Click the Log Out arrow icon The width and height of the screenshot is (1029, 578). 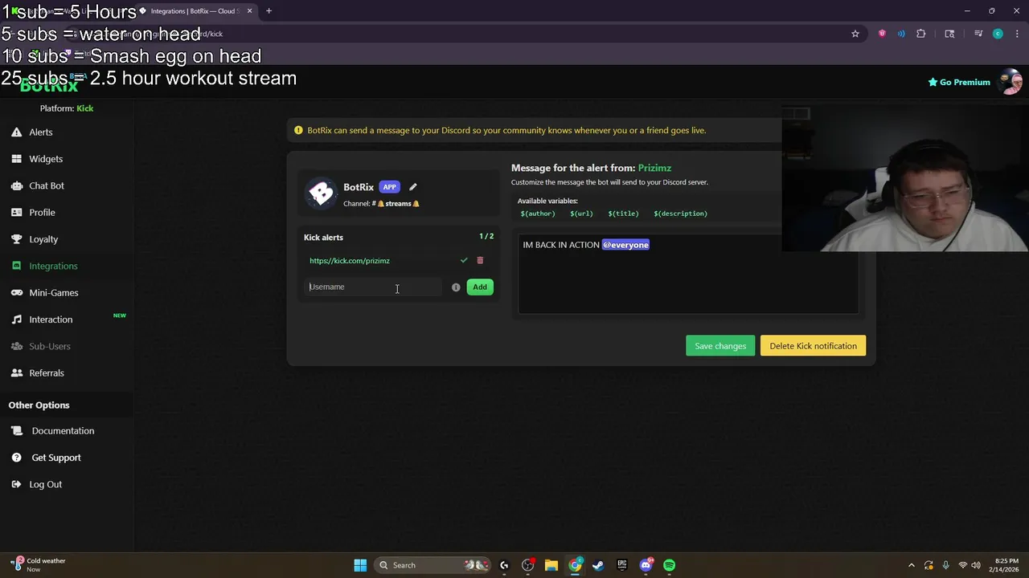(16, 484)
